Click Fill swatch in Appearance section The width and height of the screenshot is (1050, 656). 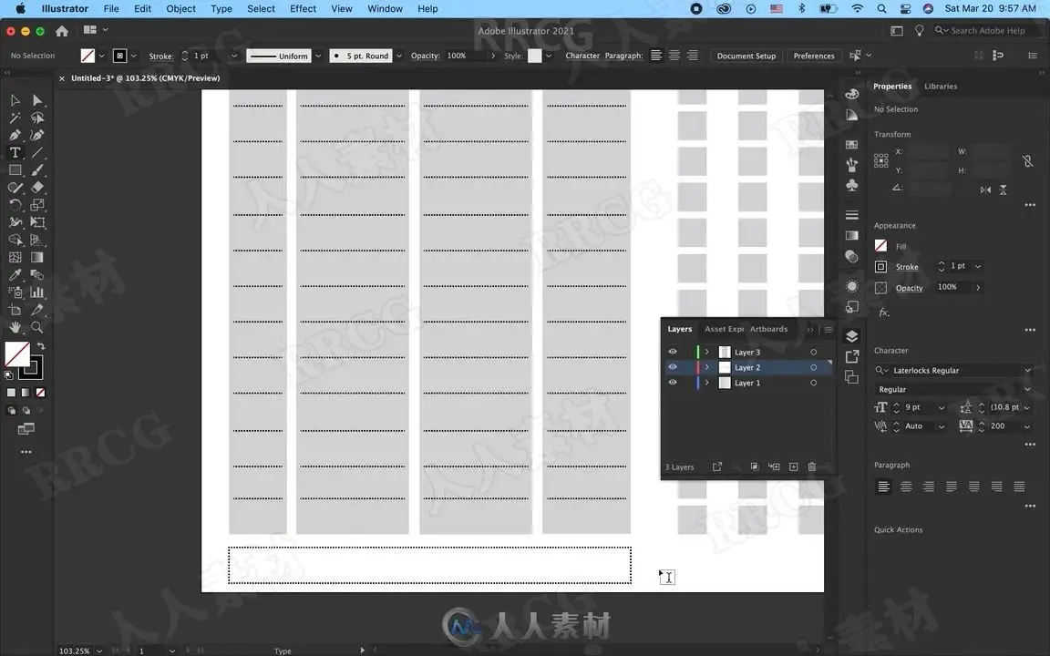pos(880,246)
